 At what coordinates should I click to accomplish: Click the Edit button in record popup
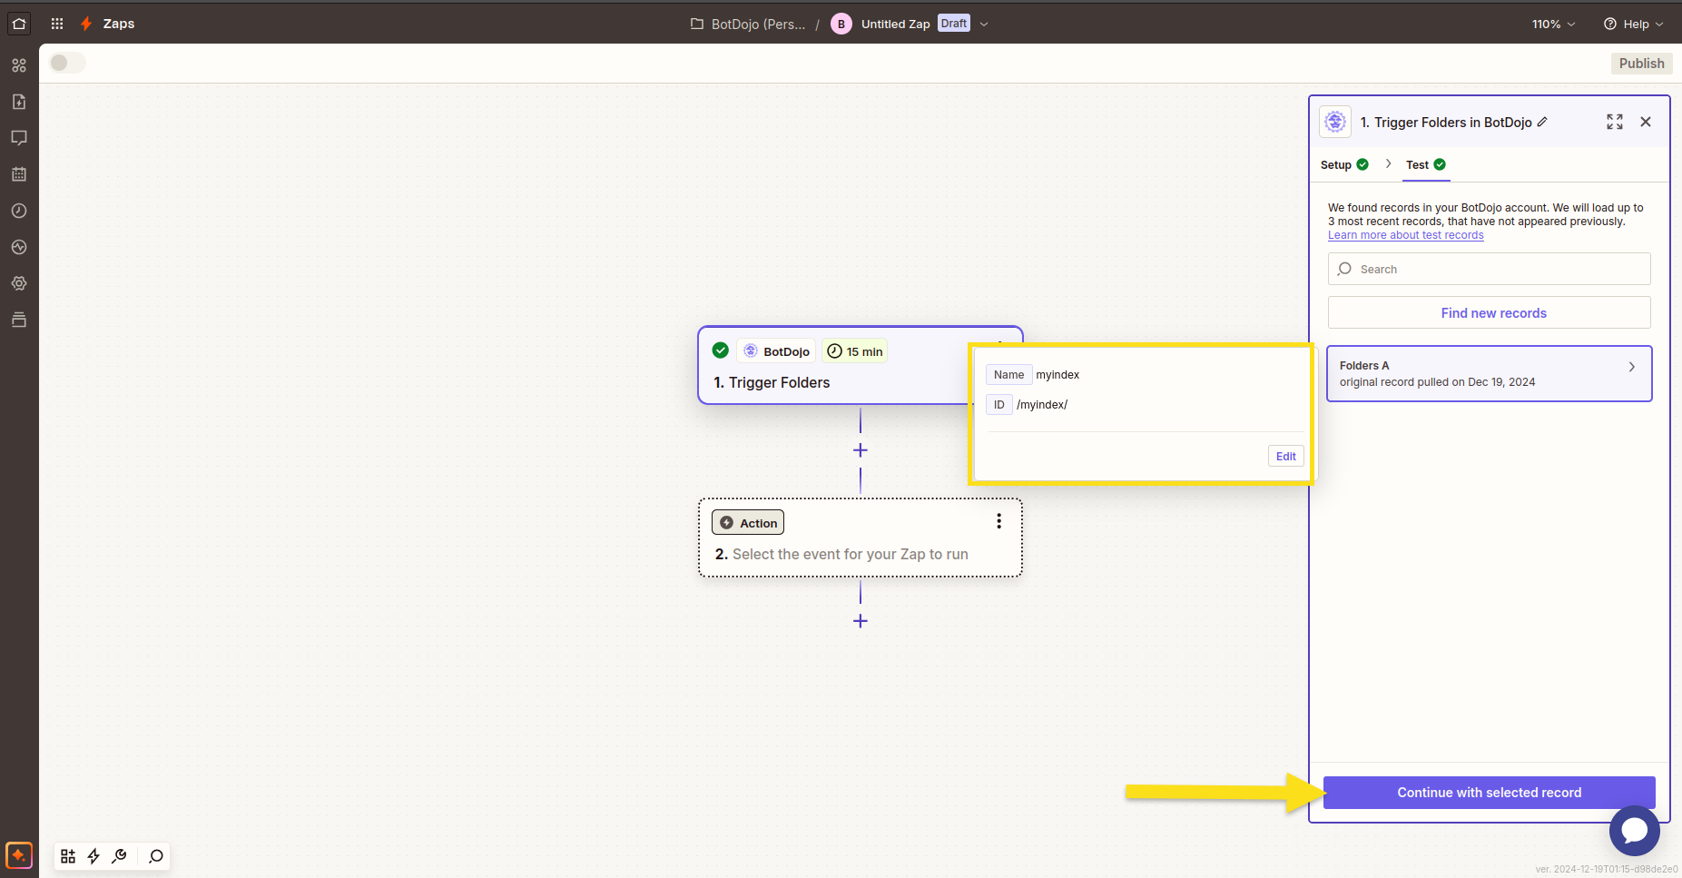point(1286,456)
